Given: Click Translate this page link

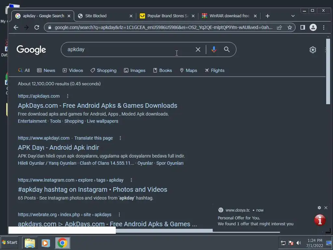Looking at the screenshot, I should [93, 138].
